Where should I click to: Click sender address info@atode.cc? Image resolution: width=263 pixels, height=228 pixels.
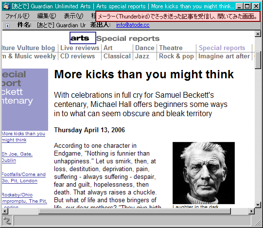133,25
